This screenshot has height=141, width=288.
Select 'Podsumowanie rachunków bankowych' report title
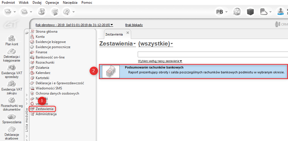point(154,67)
